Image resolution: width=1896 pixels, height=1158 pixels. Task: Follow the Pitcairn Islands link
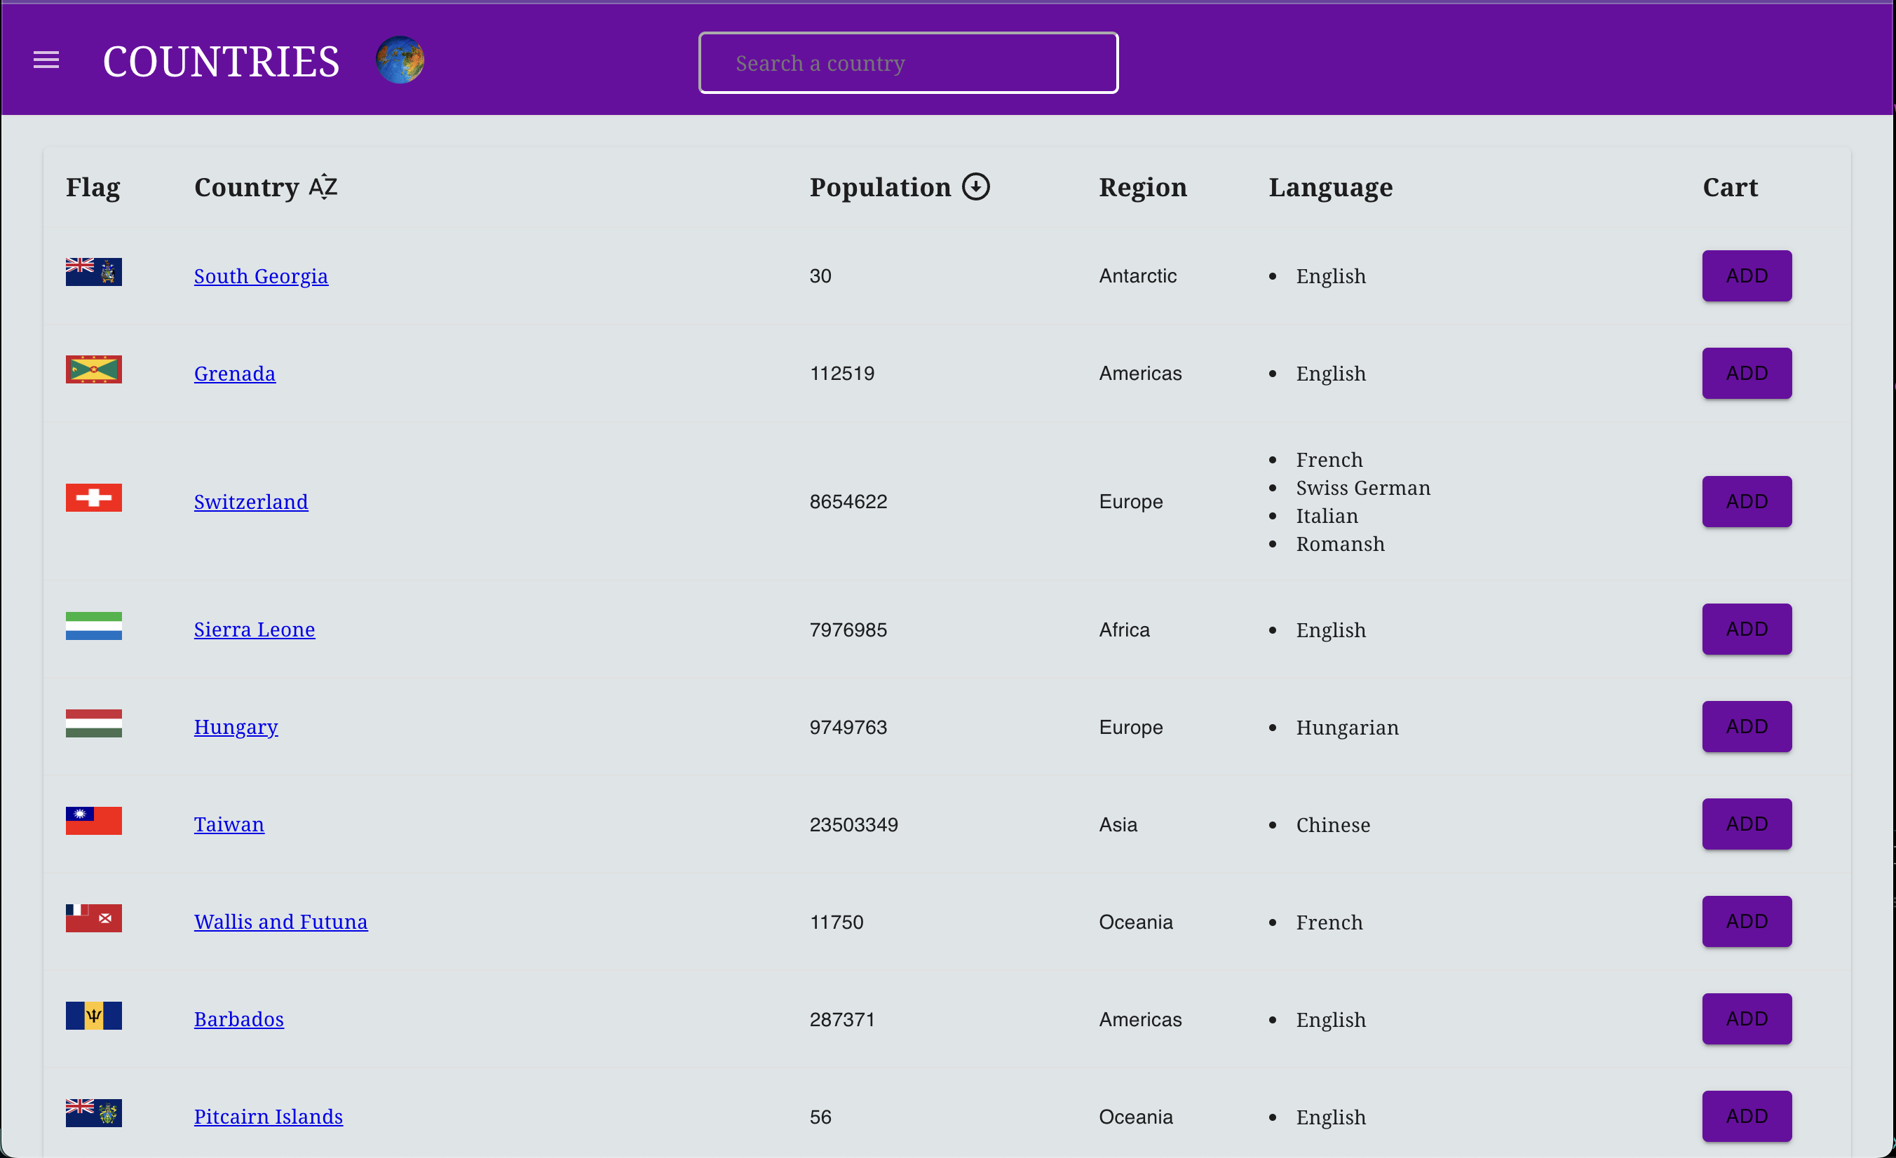(x=268, y=1117)
